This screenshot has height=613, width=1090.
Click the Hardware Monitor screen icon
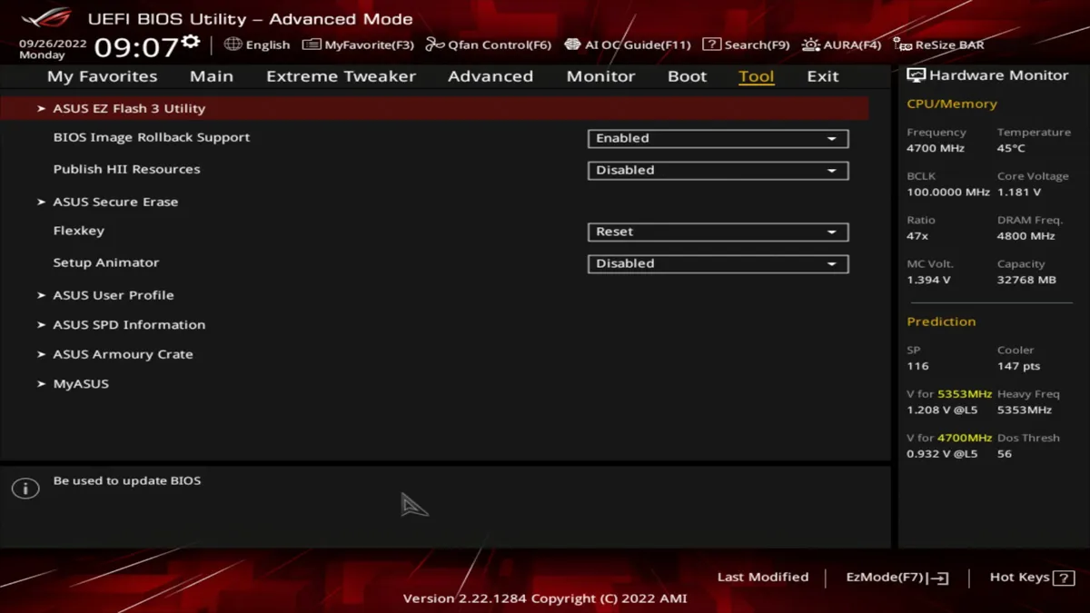pyautogui.click(x=916, y=75)
